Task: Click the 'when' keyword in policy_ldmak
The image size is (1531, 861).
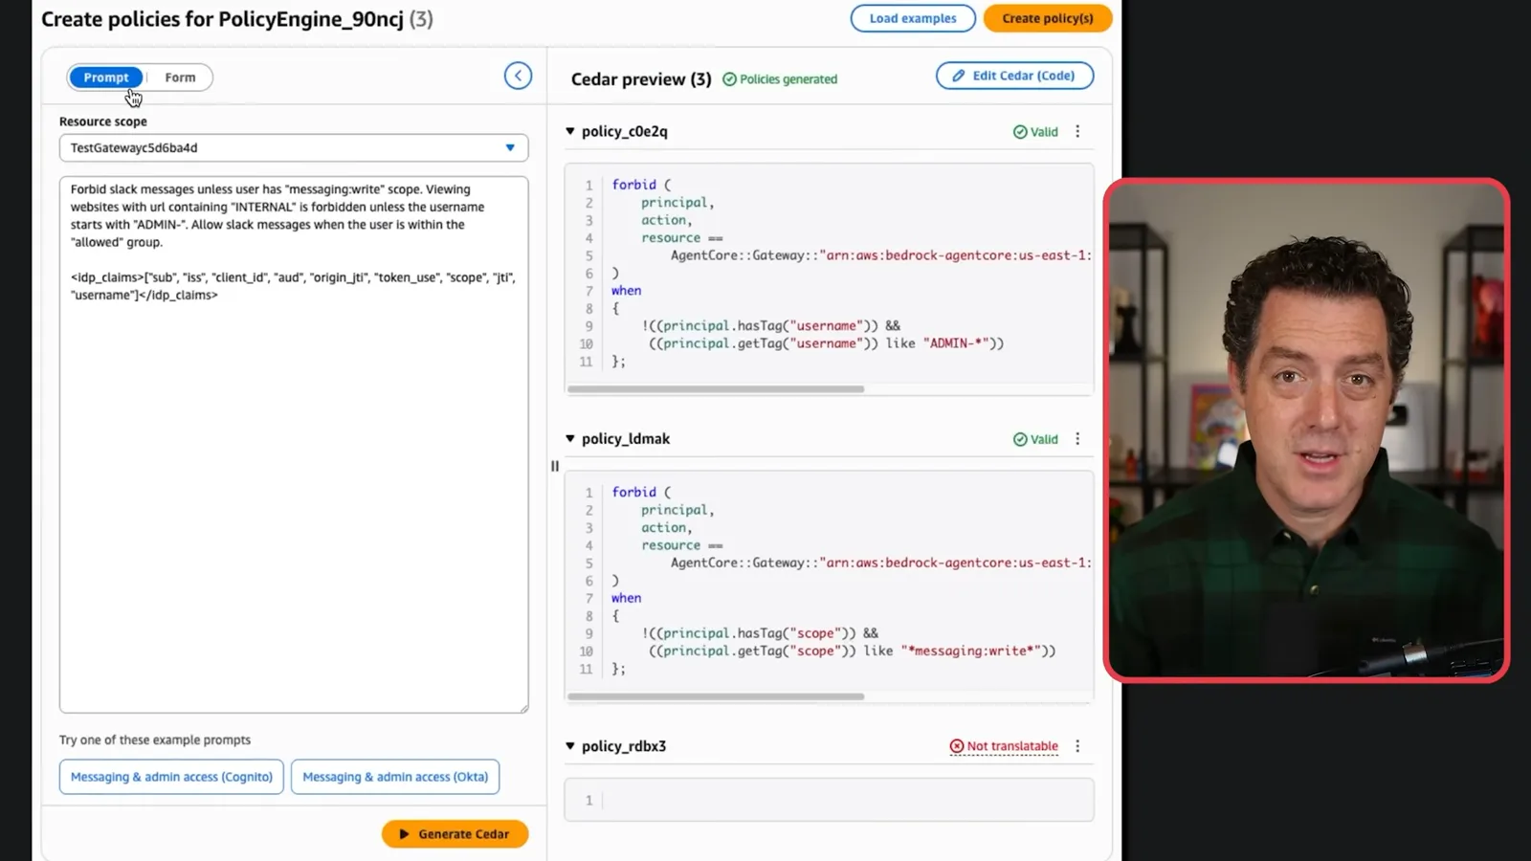Action: (627, 598)
